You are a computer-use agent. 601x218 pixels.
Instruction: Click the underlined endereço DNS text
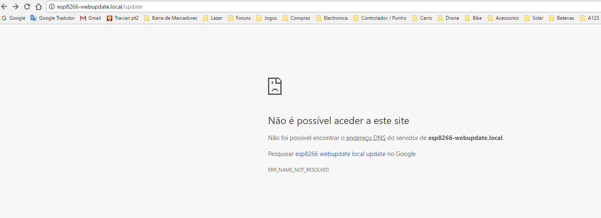tap(365, 138)
